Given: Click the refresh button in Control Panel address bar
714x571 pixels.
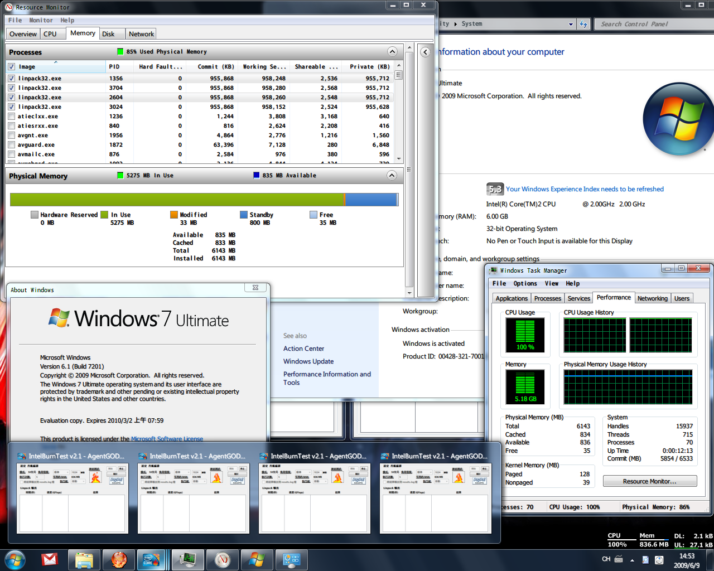Looking at the screenshot, I should (x=583, y=24).
